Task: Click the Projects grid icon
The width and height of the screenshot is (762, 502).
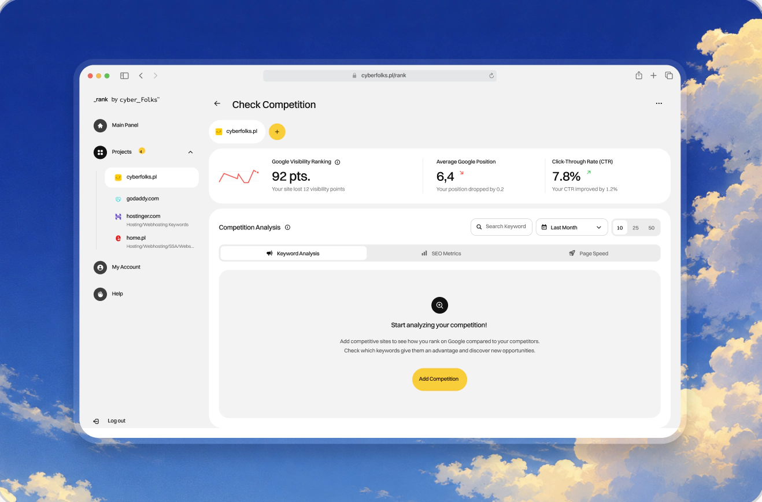Action: click(100, 152)
